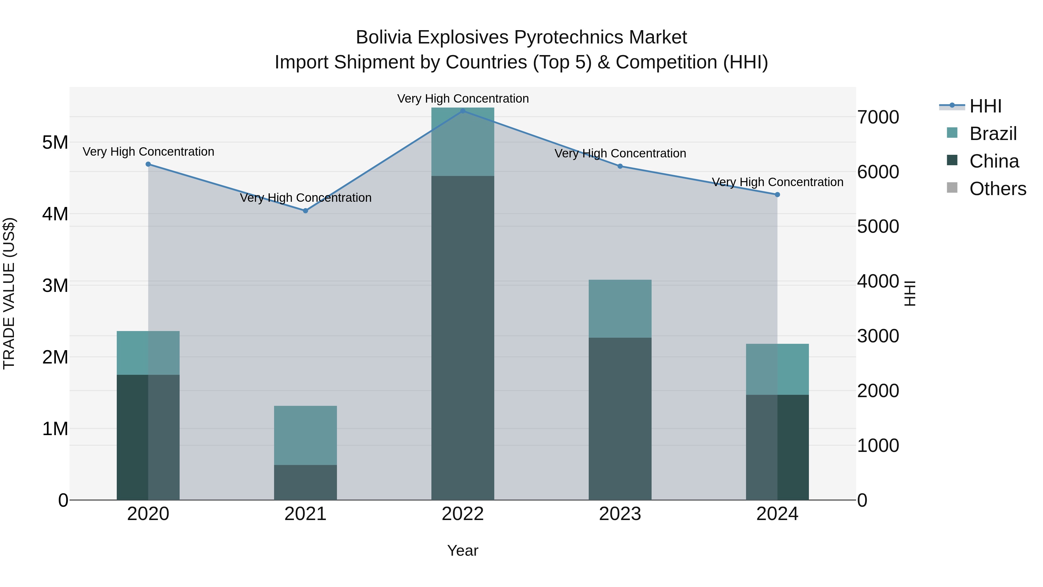This screenshot has width=1043, height=587.
Task: Select the 2024 HHI data point
Action: 777,195
